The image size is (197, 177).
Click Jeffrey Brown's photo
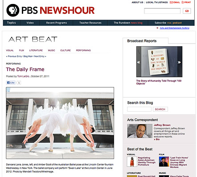[140, 131]
